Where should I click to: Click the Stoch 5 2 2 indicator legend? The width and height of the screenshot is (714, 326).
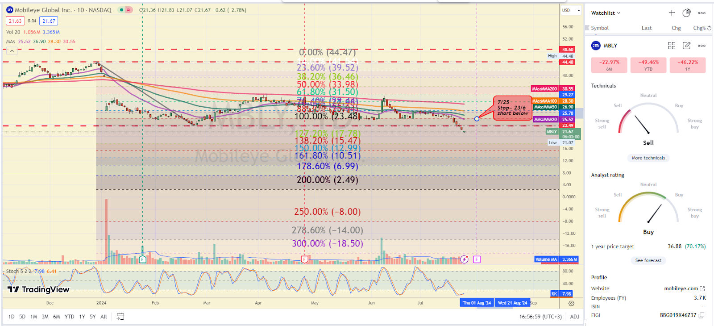click(x=31, y=271)
